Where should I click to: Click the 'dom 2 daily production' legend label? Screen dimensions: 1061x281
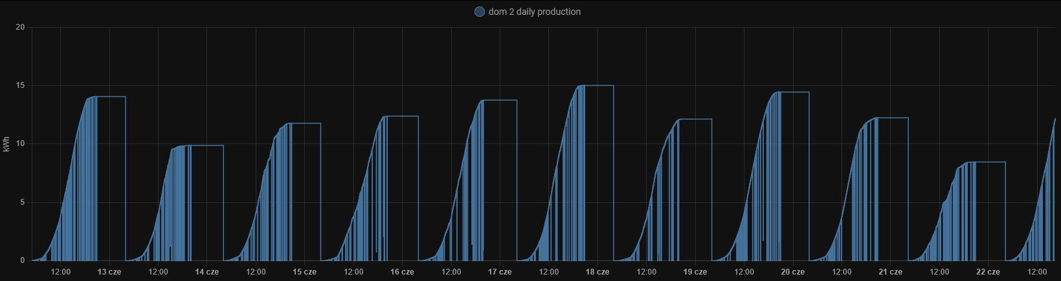pos(535,12)
